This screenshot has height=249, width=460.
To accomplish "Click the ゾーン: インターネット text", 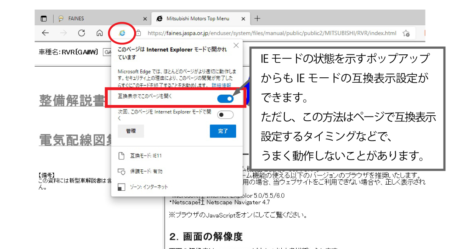I will [x=149, y=187].
